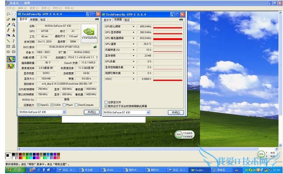283x174 pixels.
Task: Choose the Rounded Rectangle tool
Action: click(14, 52)
